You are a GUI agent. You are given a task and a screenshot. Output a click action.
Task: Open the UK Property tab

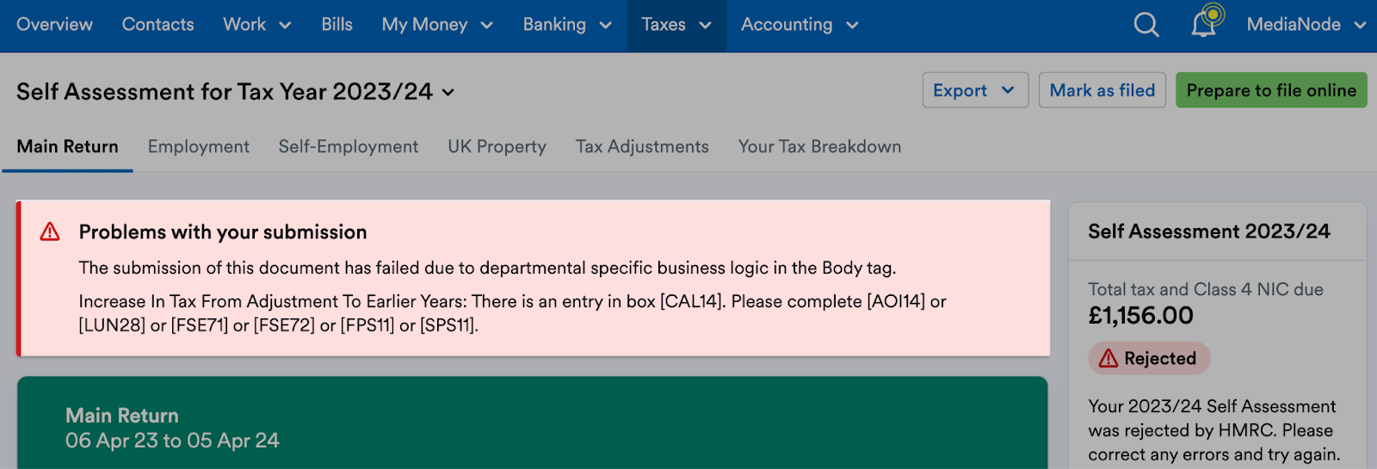[497, 147]
